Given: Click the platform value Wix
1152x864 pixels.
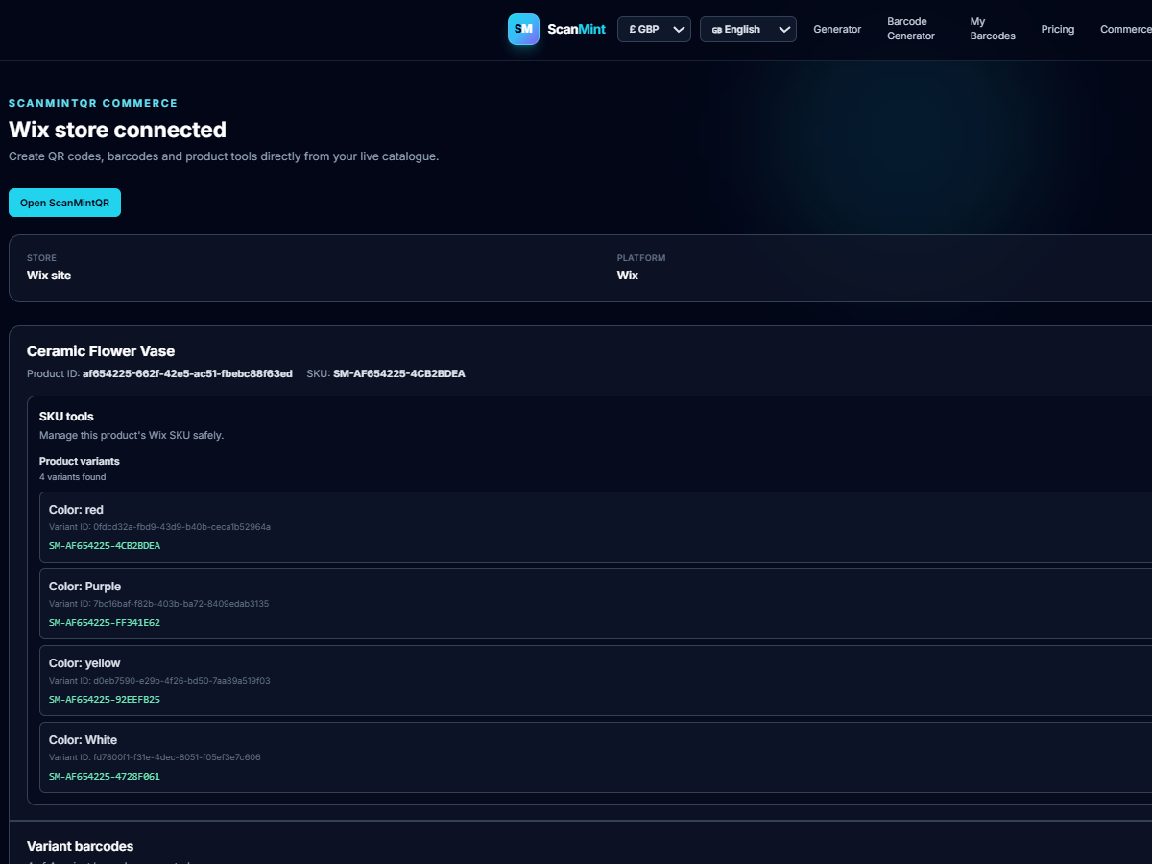Looking at the screenshot, I should point(628,276).
